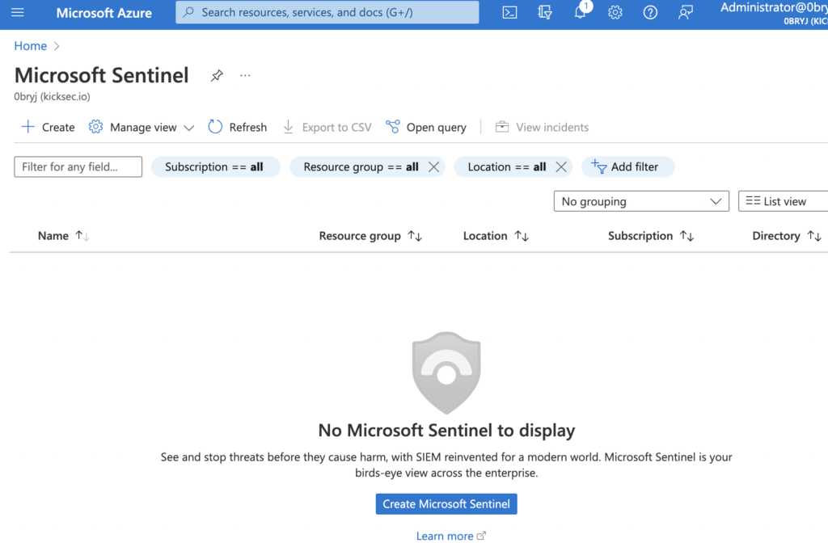The image size is (828, 547).
Task: Click the Create Microsoft Sentinel button
Action: [446, 503]
